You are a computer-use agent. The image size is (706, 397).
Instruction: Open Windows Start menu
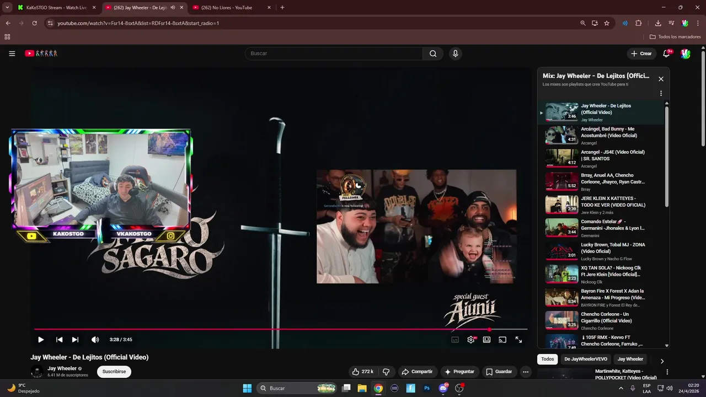247,388
